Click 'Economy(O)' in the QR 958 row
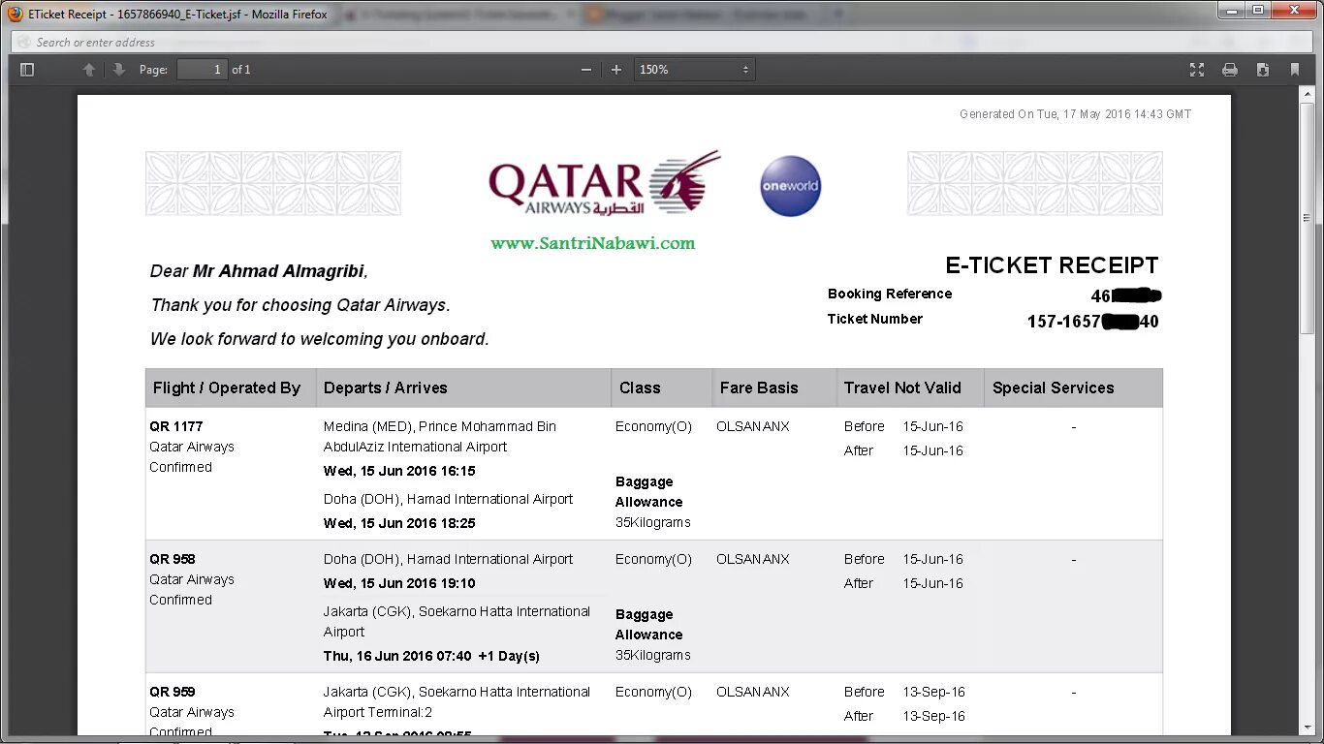This screenshot has width=1324, height=744. (653, 559)
